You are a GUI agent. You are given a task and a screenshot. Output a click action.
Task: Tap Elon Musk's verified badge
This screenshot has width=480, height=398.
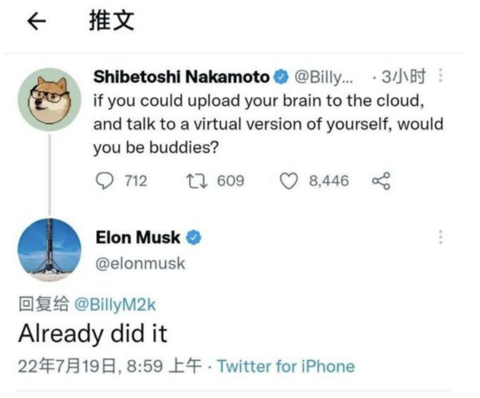click(194, 237)
